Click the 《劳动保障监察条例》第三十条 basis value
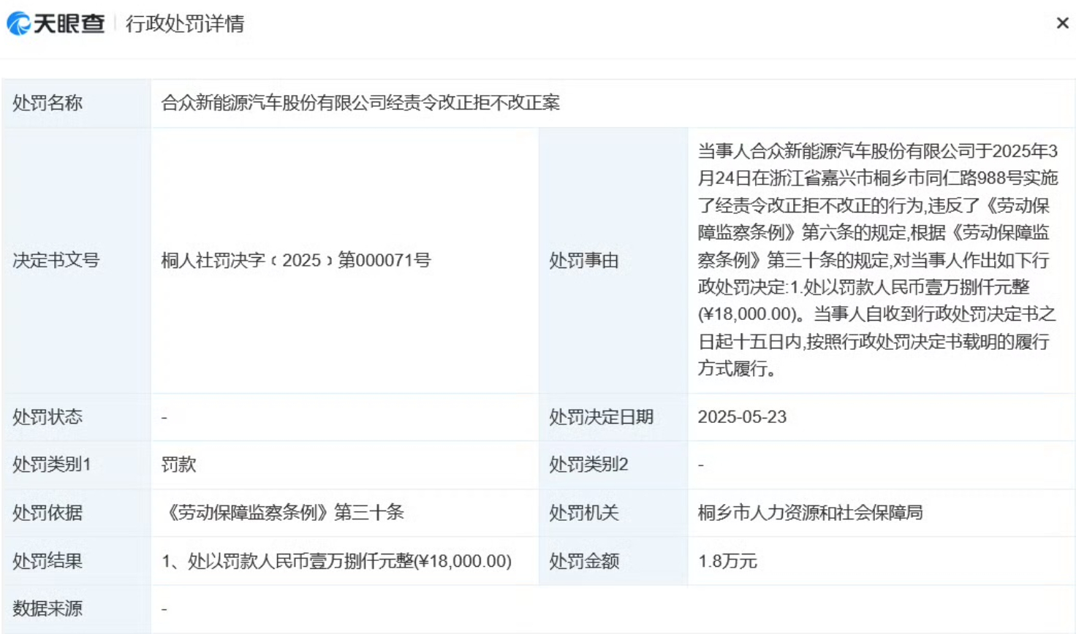 (x=283, y=513)
